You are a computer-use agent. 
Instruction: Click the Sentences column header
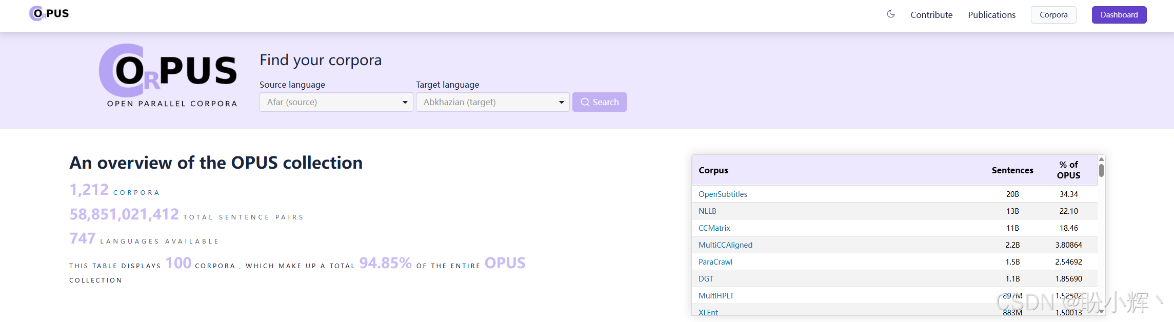(1012, 170)
